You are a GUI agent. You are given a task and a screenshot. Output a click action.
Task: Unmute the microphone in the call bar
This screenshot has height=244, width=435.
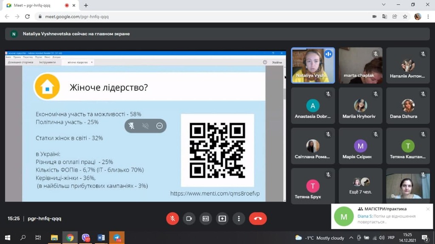click(x=172, y=219)
